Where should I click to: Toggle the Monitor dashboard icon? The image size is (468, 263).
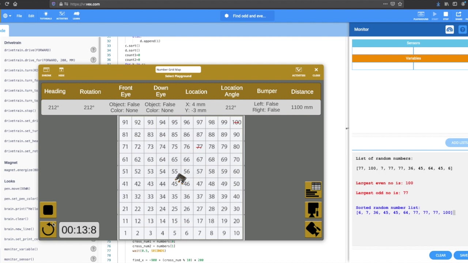449,30
